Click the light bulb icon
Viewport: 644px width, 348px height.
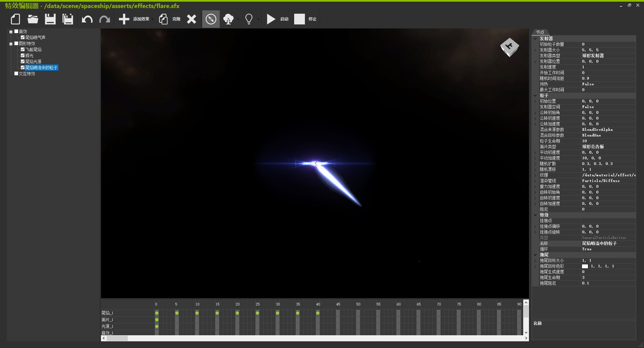click(x=249, y=19)
